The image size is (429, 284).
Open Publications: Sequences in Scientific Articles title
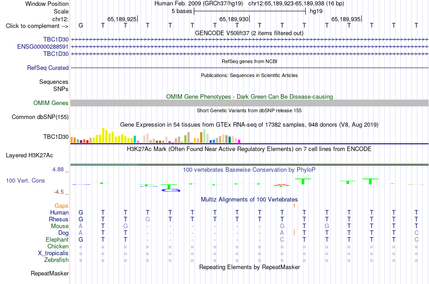click(249, 75)
